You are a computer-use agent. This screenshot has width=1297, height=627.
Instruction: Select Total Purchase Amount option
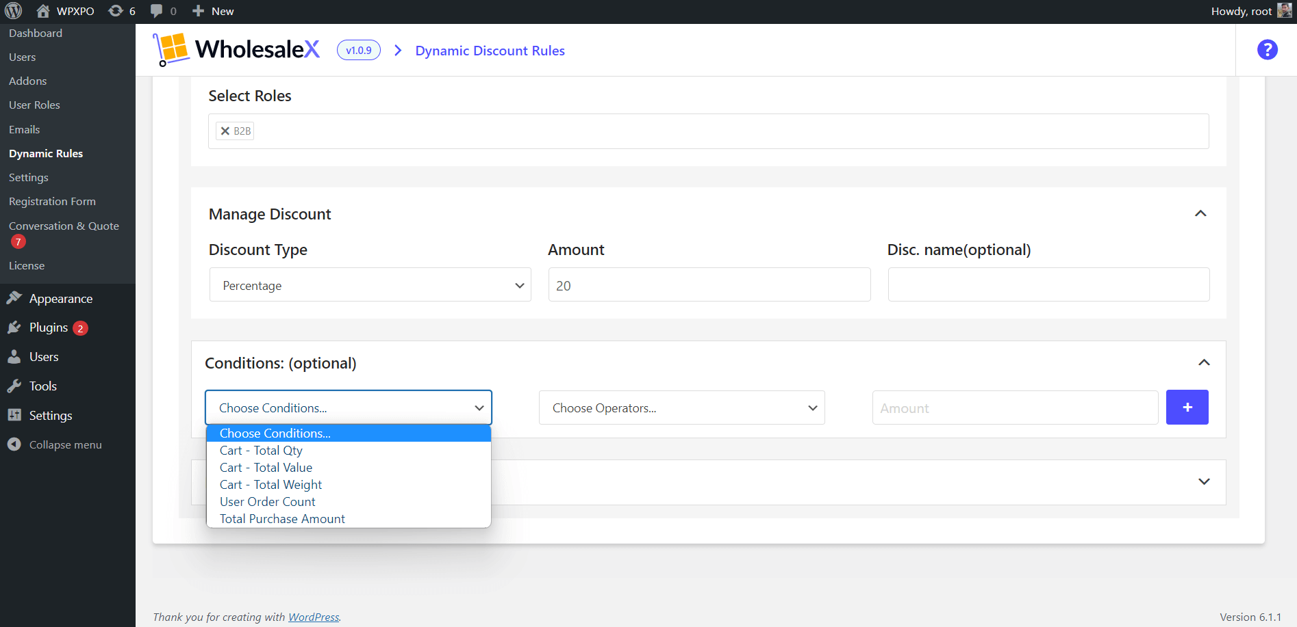pyautogui.click(x=349, y=519)
